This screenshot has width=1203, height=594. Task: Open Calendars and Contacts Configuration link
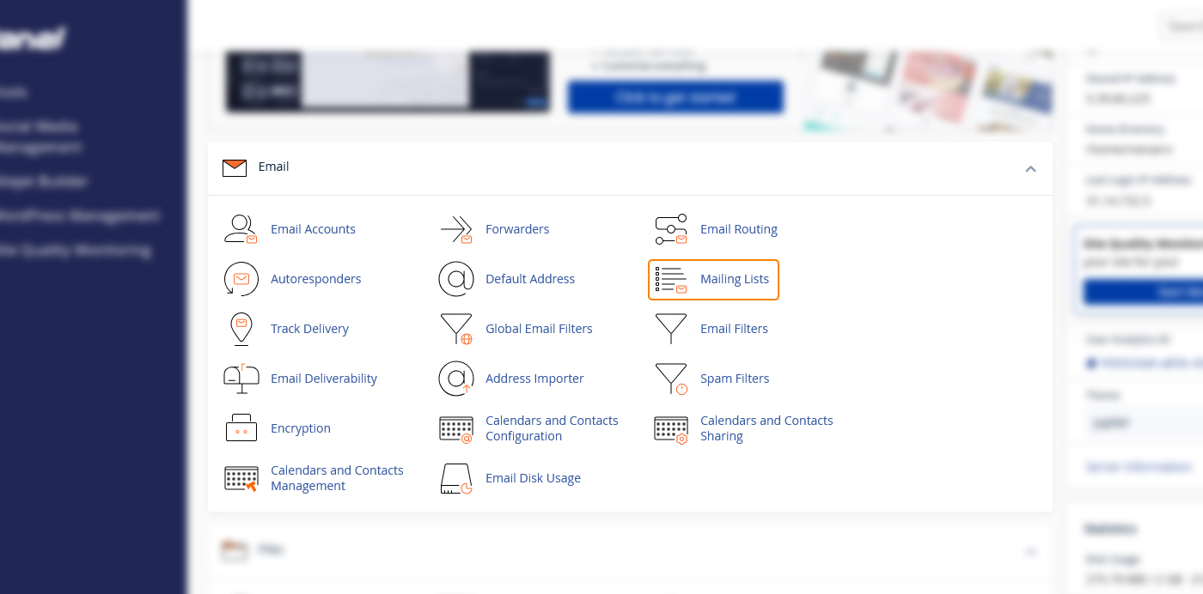tap(552, 428)
